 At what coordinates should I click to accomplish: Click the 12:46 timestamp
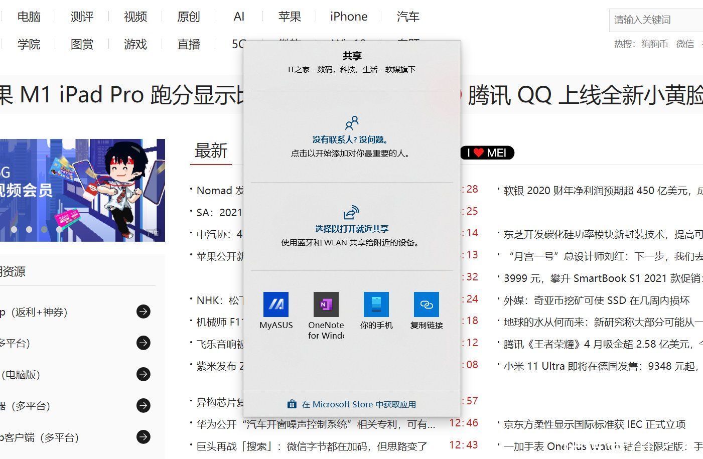pyautogui.click(x=464, y=423)
